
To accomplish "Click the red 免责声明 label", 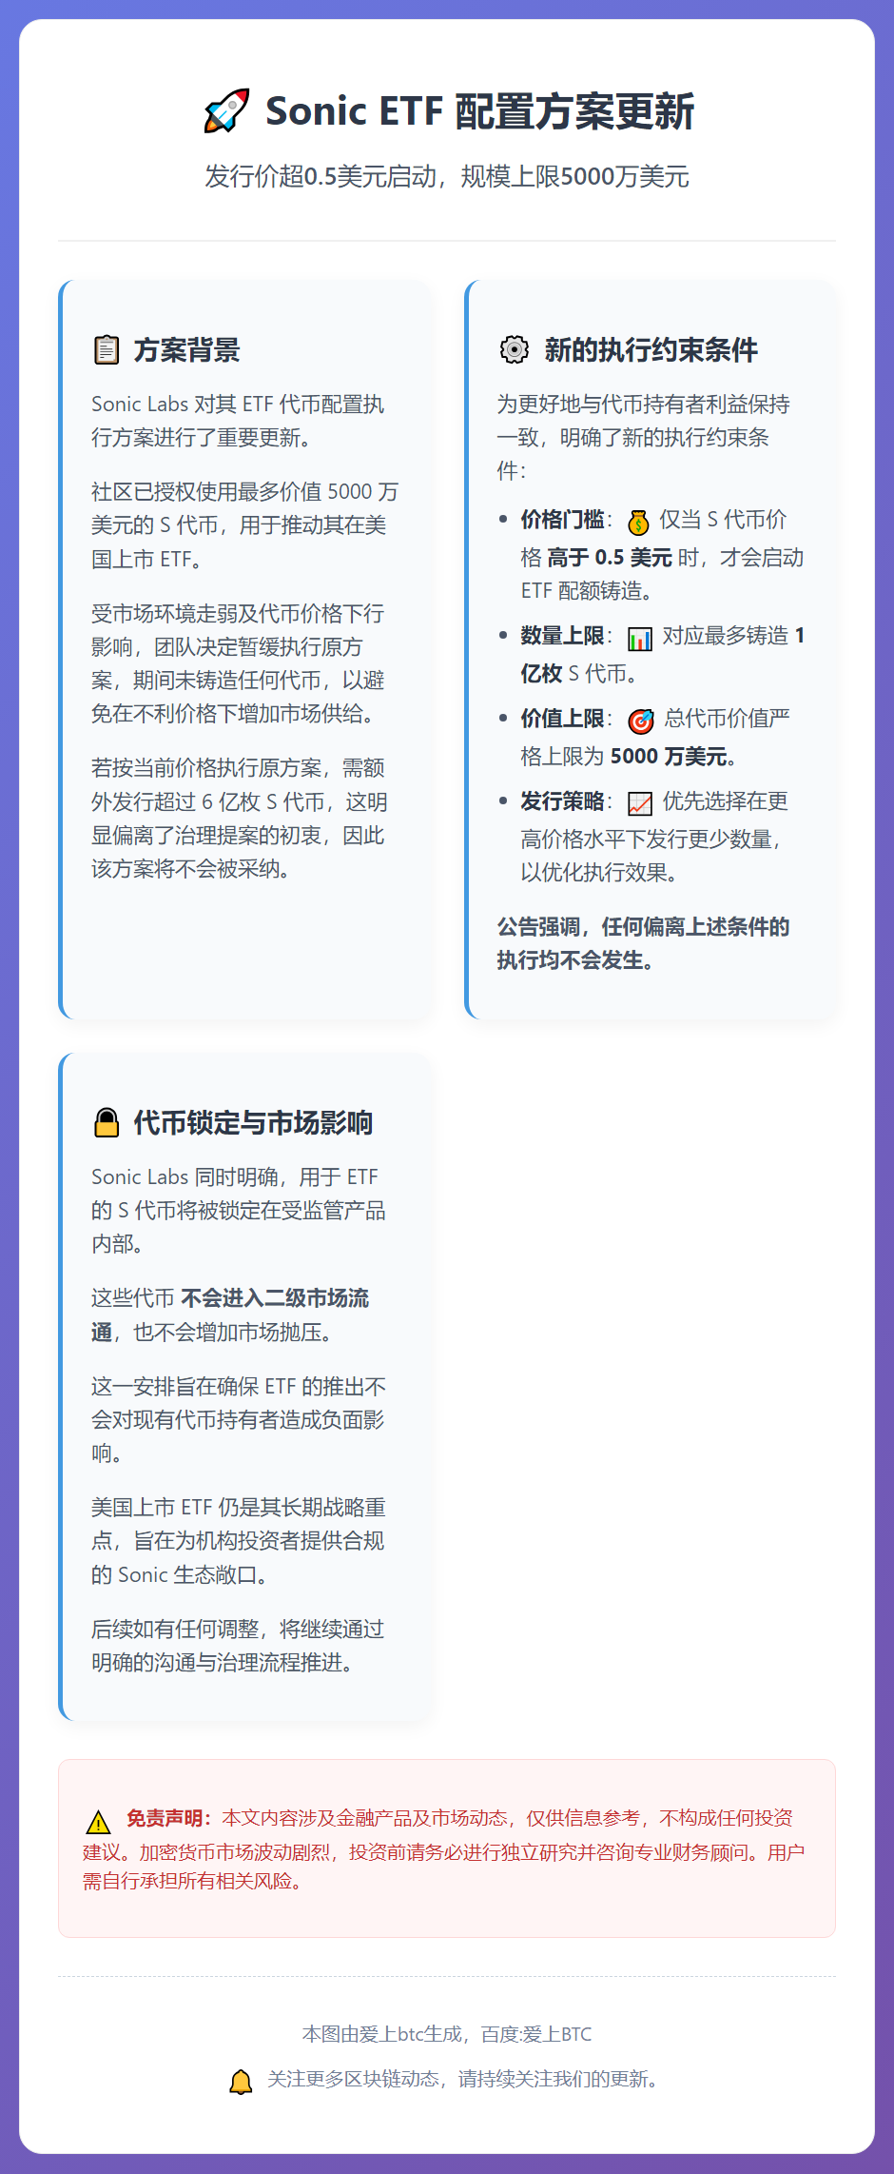I will tap(169, 1819).
